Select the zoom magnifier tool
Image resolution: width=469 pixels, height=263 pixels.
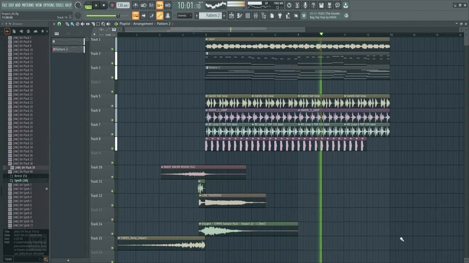coord(103,24)
